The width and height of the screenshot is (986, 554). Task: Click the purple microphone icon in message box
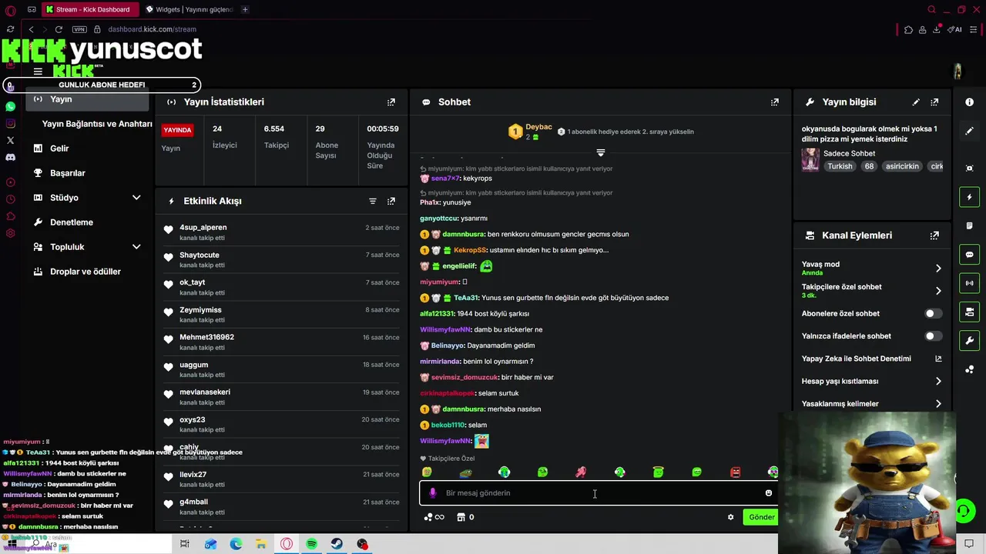[x=432, y=493]
